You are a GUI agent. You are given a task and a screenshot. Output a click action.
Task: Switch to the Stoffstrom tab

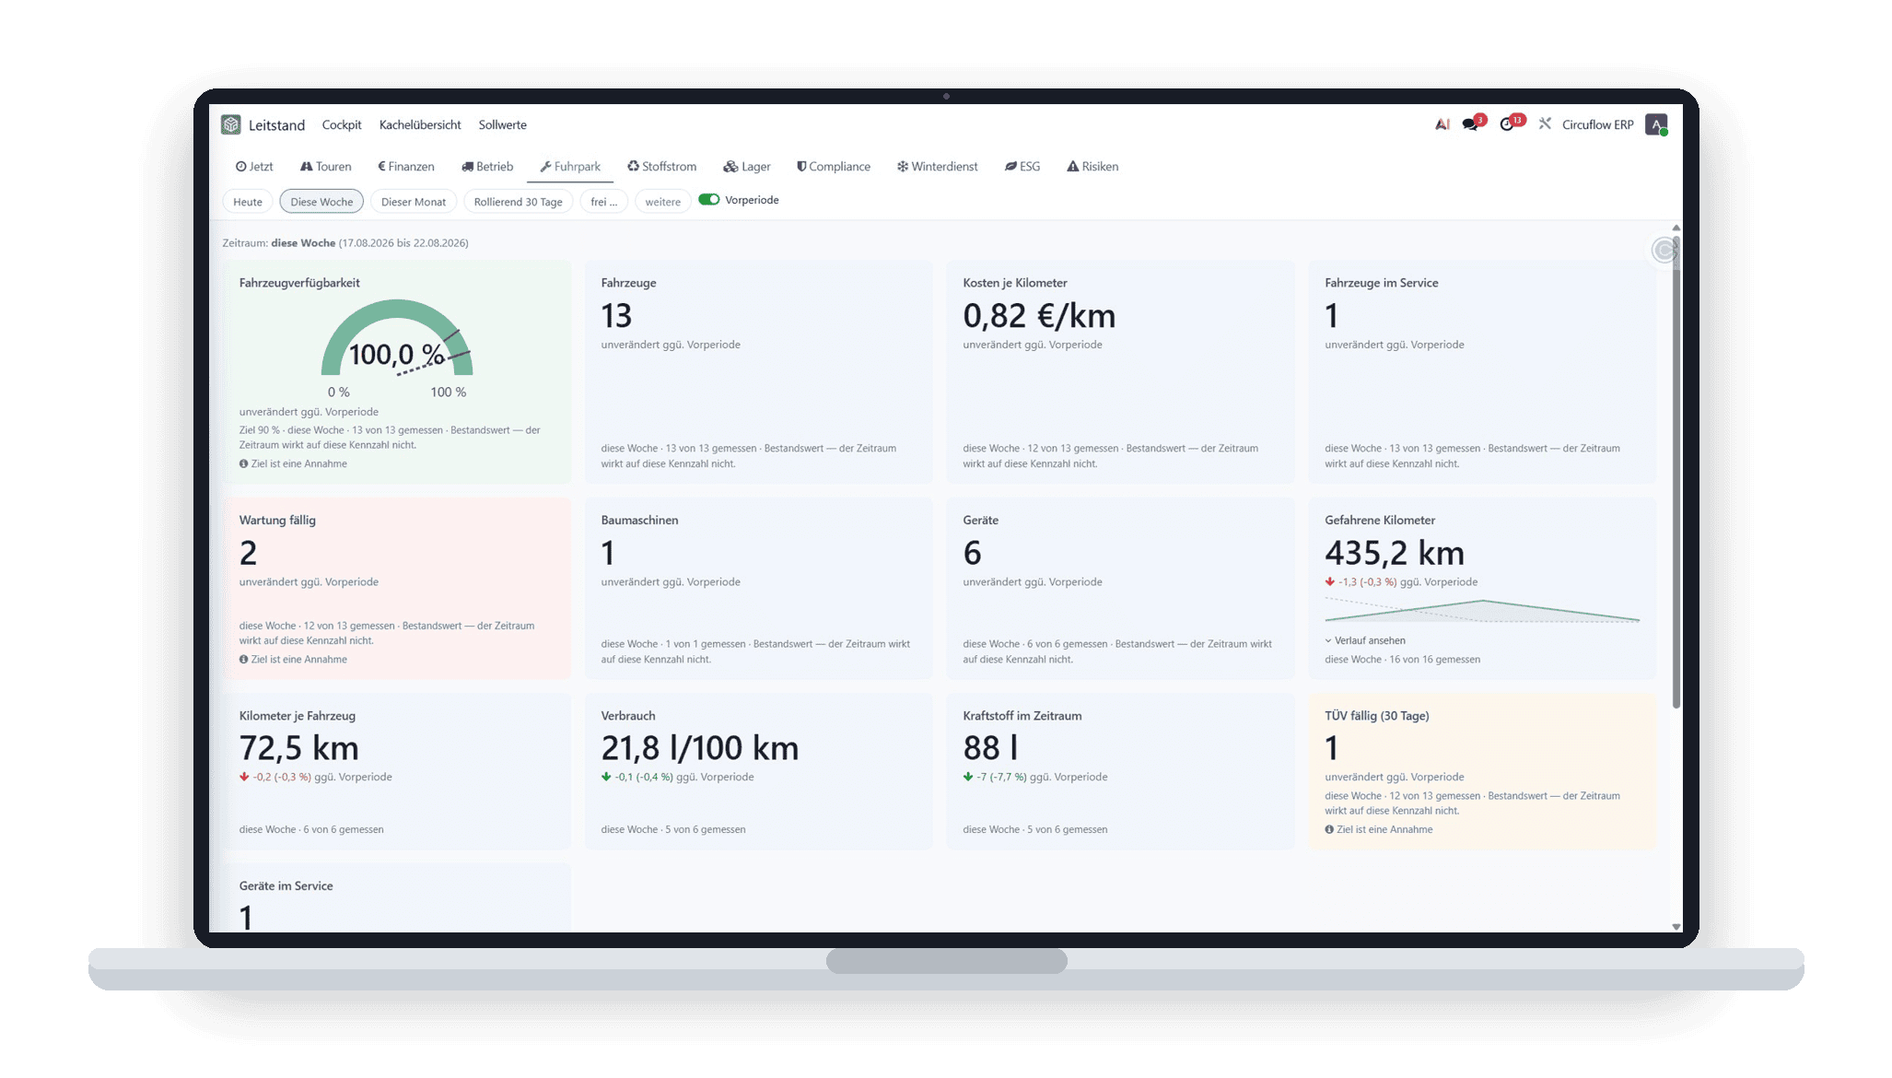(661, 167)
